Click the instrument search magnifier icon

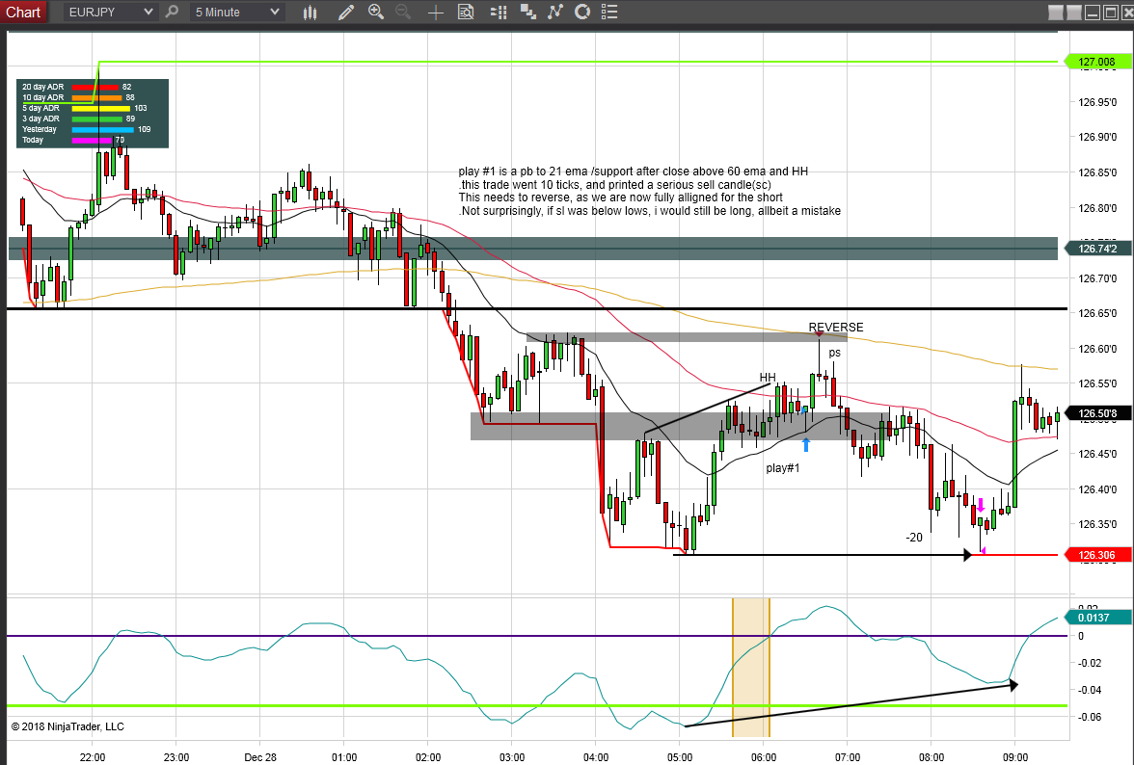click(172, 12)
